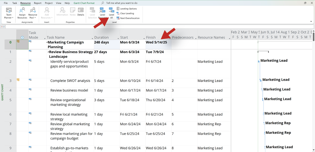Switch to the Project ribbon tab
This screenshot has height=152, width=315.
tap(49, 3)
